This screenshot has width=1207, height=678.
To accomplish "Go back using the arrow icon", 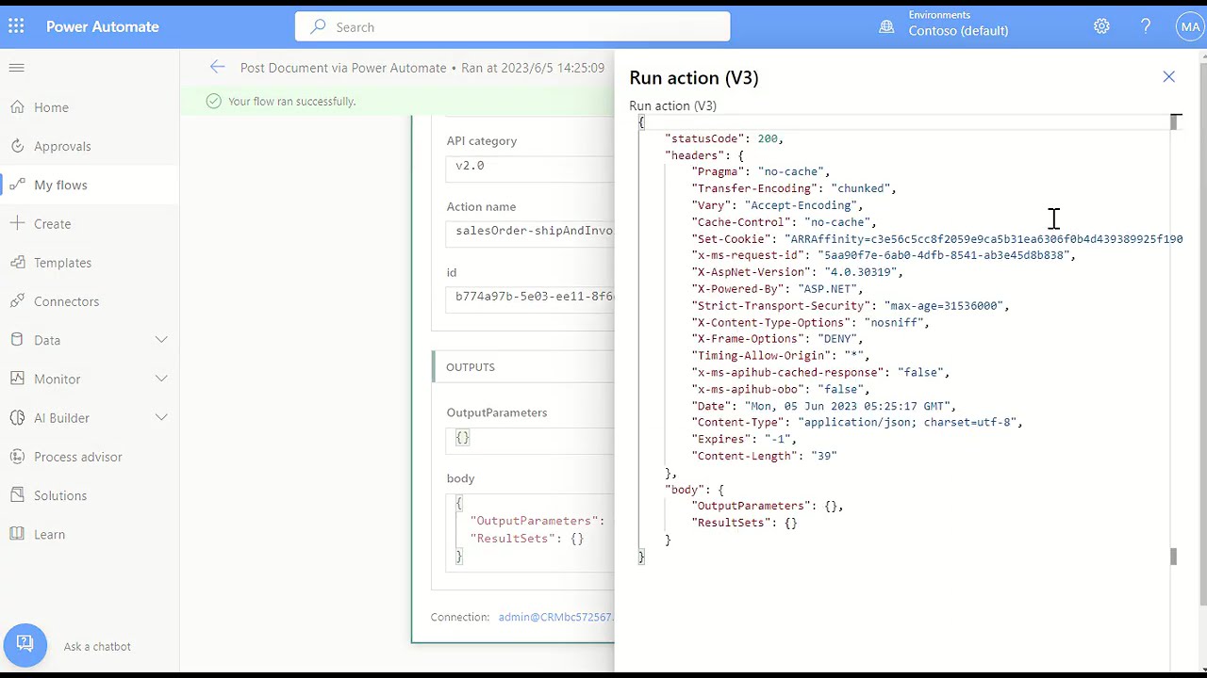I will 218,67.
